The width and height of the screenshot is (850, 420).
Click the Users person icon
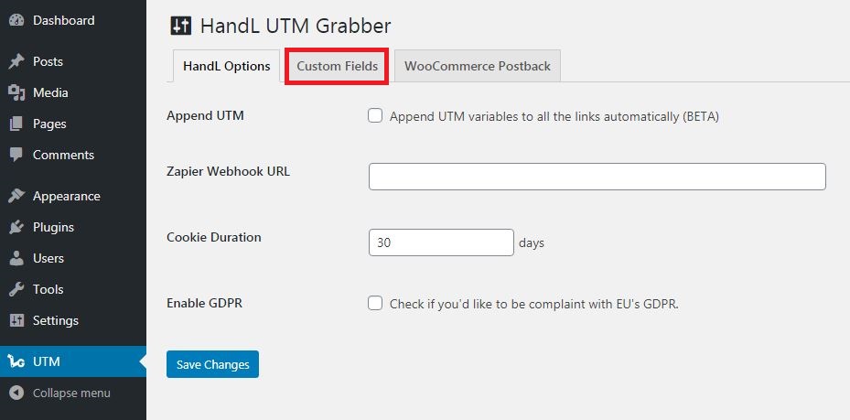(16, 258)
